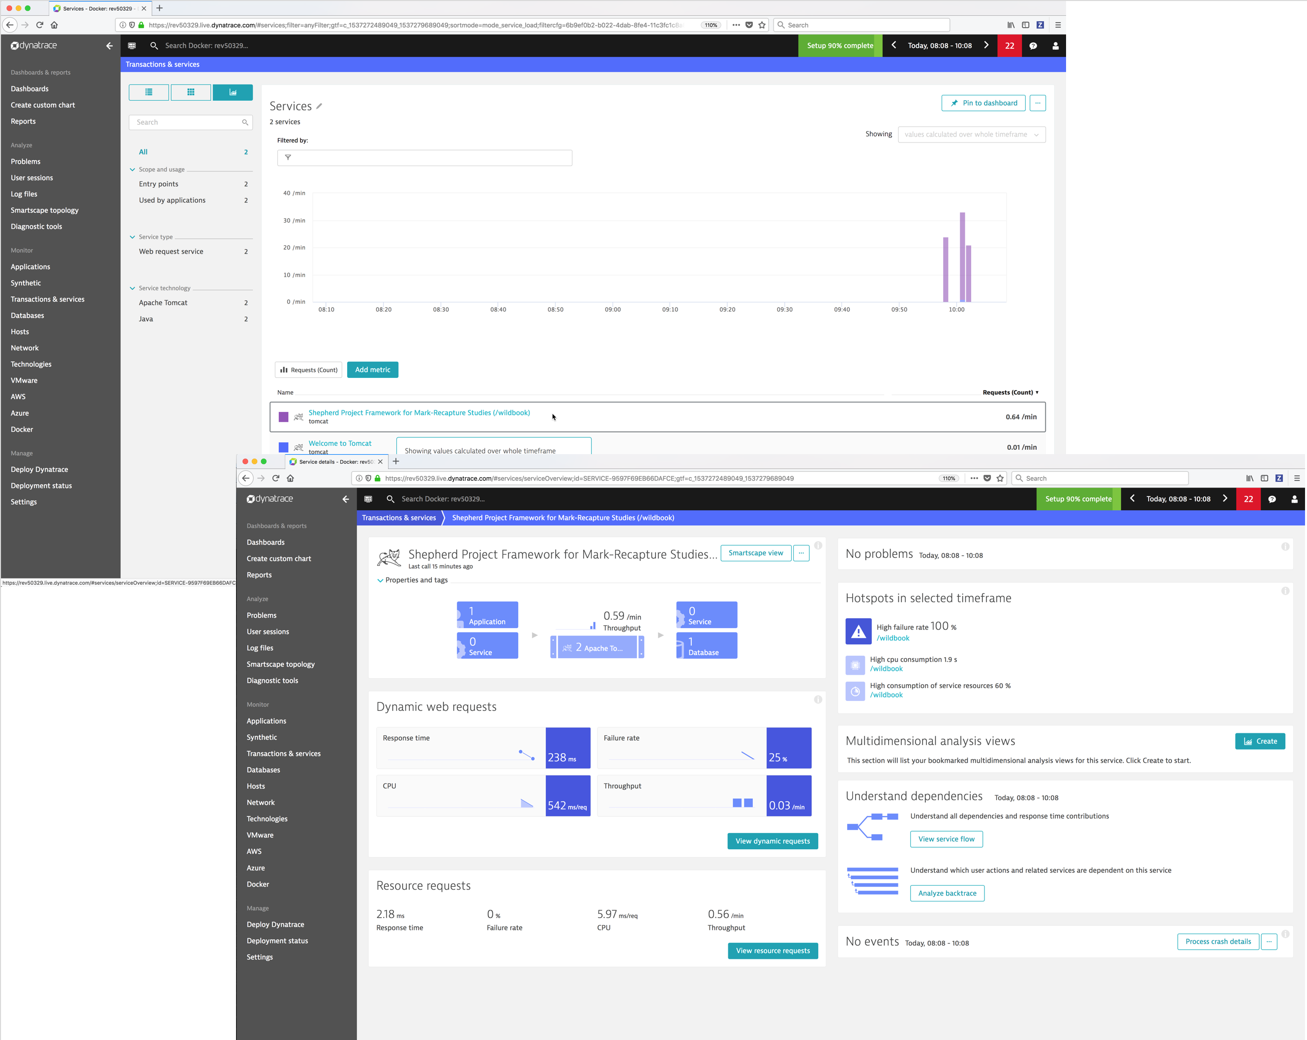
Task: Click the High failure rate warning icon
Action: point(858,632)
